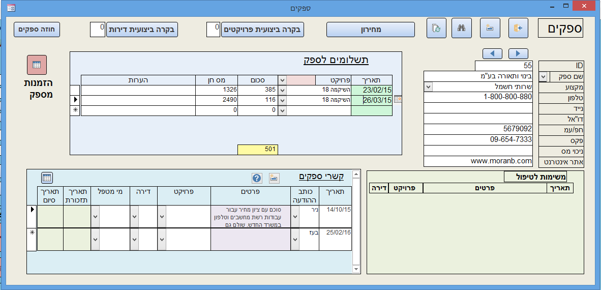Click the פרטים text starting with סוכם
This screenshot has height=290, width=601.
point(251,217)
